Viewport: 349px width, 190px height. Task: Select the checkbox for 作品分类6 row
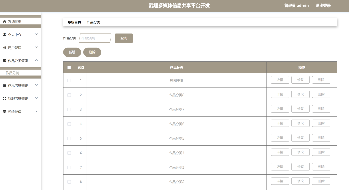(x=69, y=124)
